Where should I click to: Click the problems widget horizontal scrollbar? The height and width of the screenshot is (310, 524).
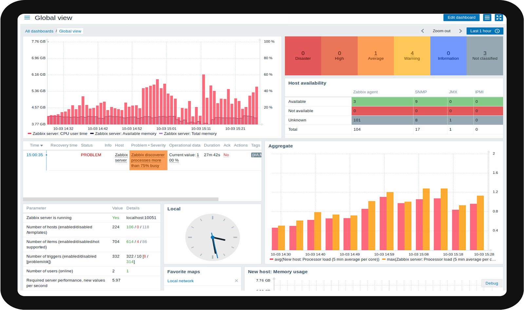[121, 199]
